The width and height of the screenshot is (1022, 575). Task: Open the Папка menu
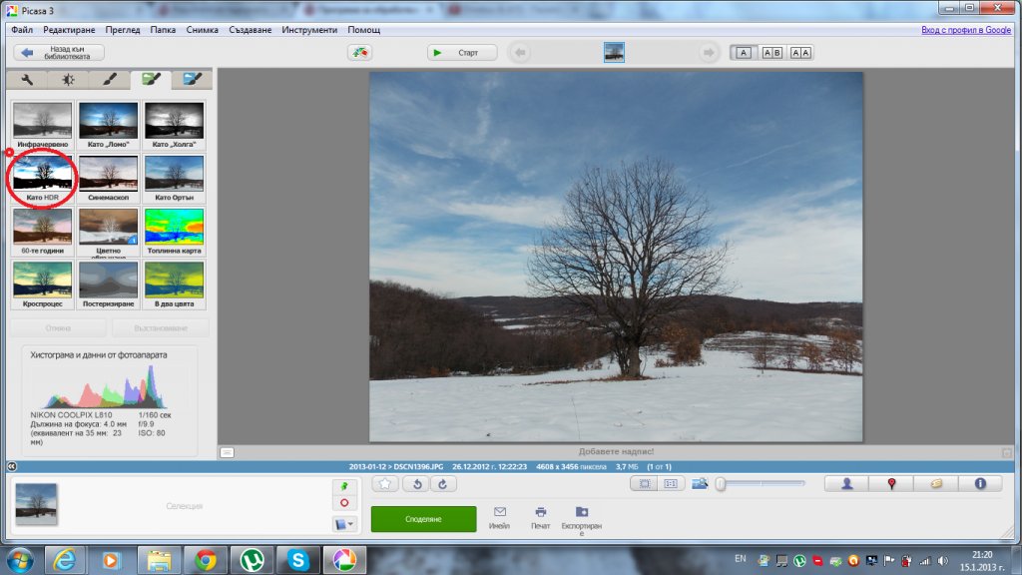(163, 30)
